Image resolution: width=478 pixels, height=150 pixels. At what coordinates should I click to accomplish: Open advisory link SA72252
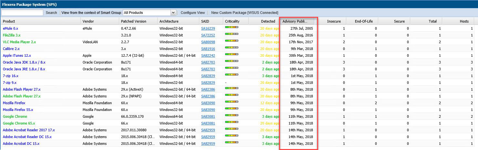point(208,35)
